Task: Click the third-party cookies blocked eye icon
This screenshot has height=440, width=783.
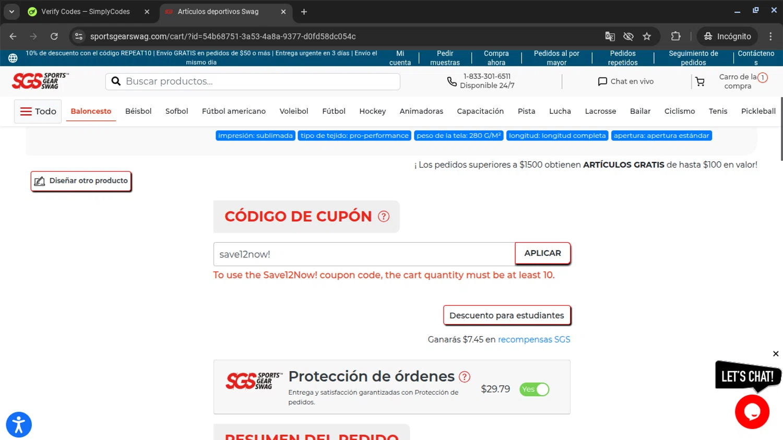Action: [628, 37]
